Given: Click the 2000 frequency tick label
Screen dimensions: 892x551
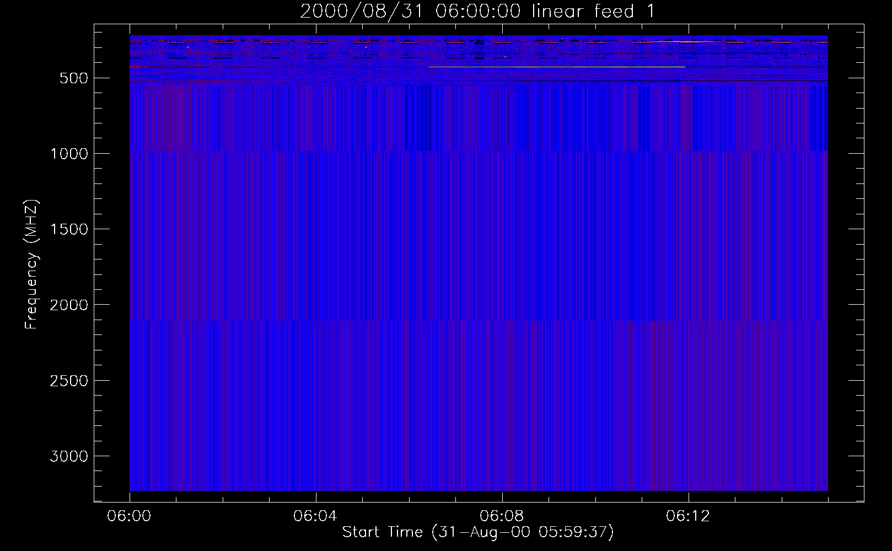Looking at the screenshot, I should click(x=69, y=305).
